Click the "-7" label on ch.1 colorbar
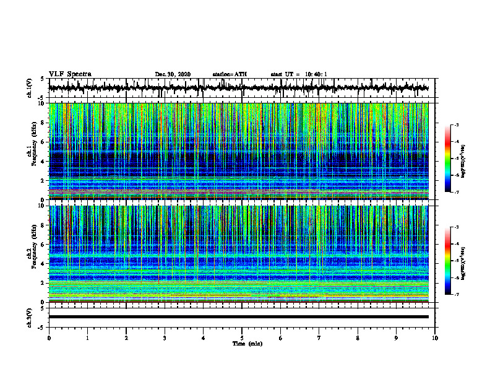Viewport: 490px width, 379px height. 457,192
